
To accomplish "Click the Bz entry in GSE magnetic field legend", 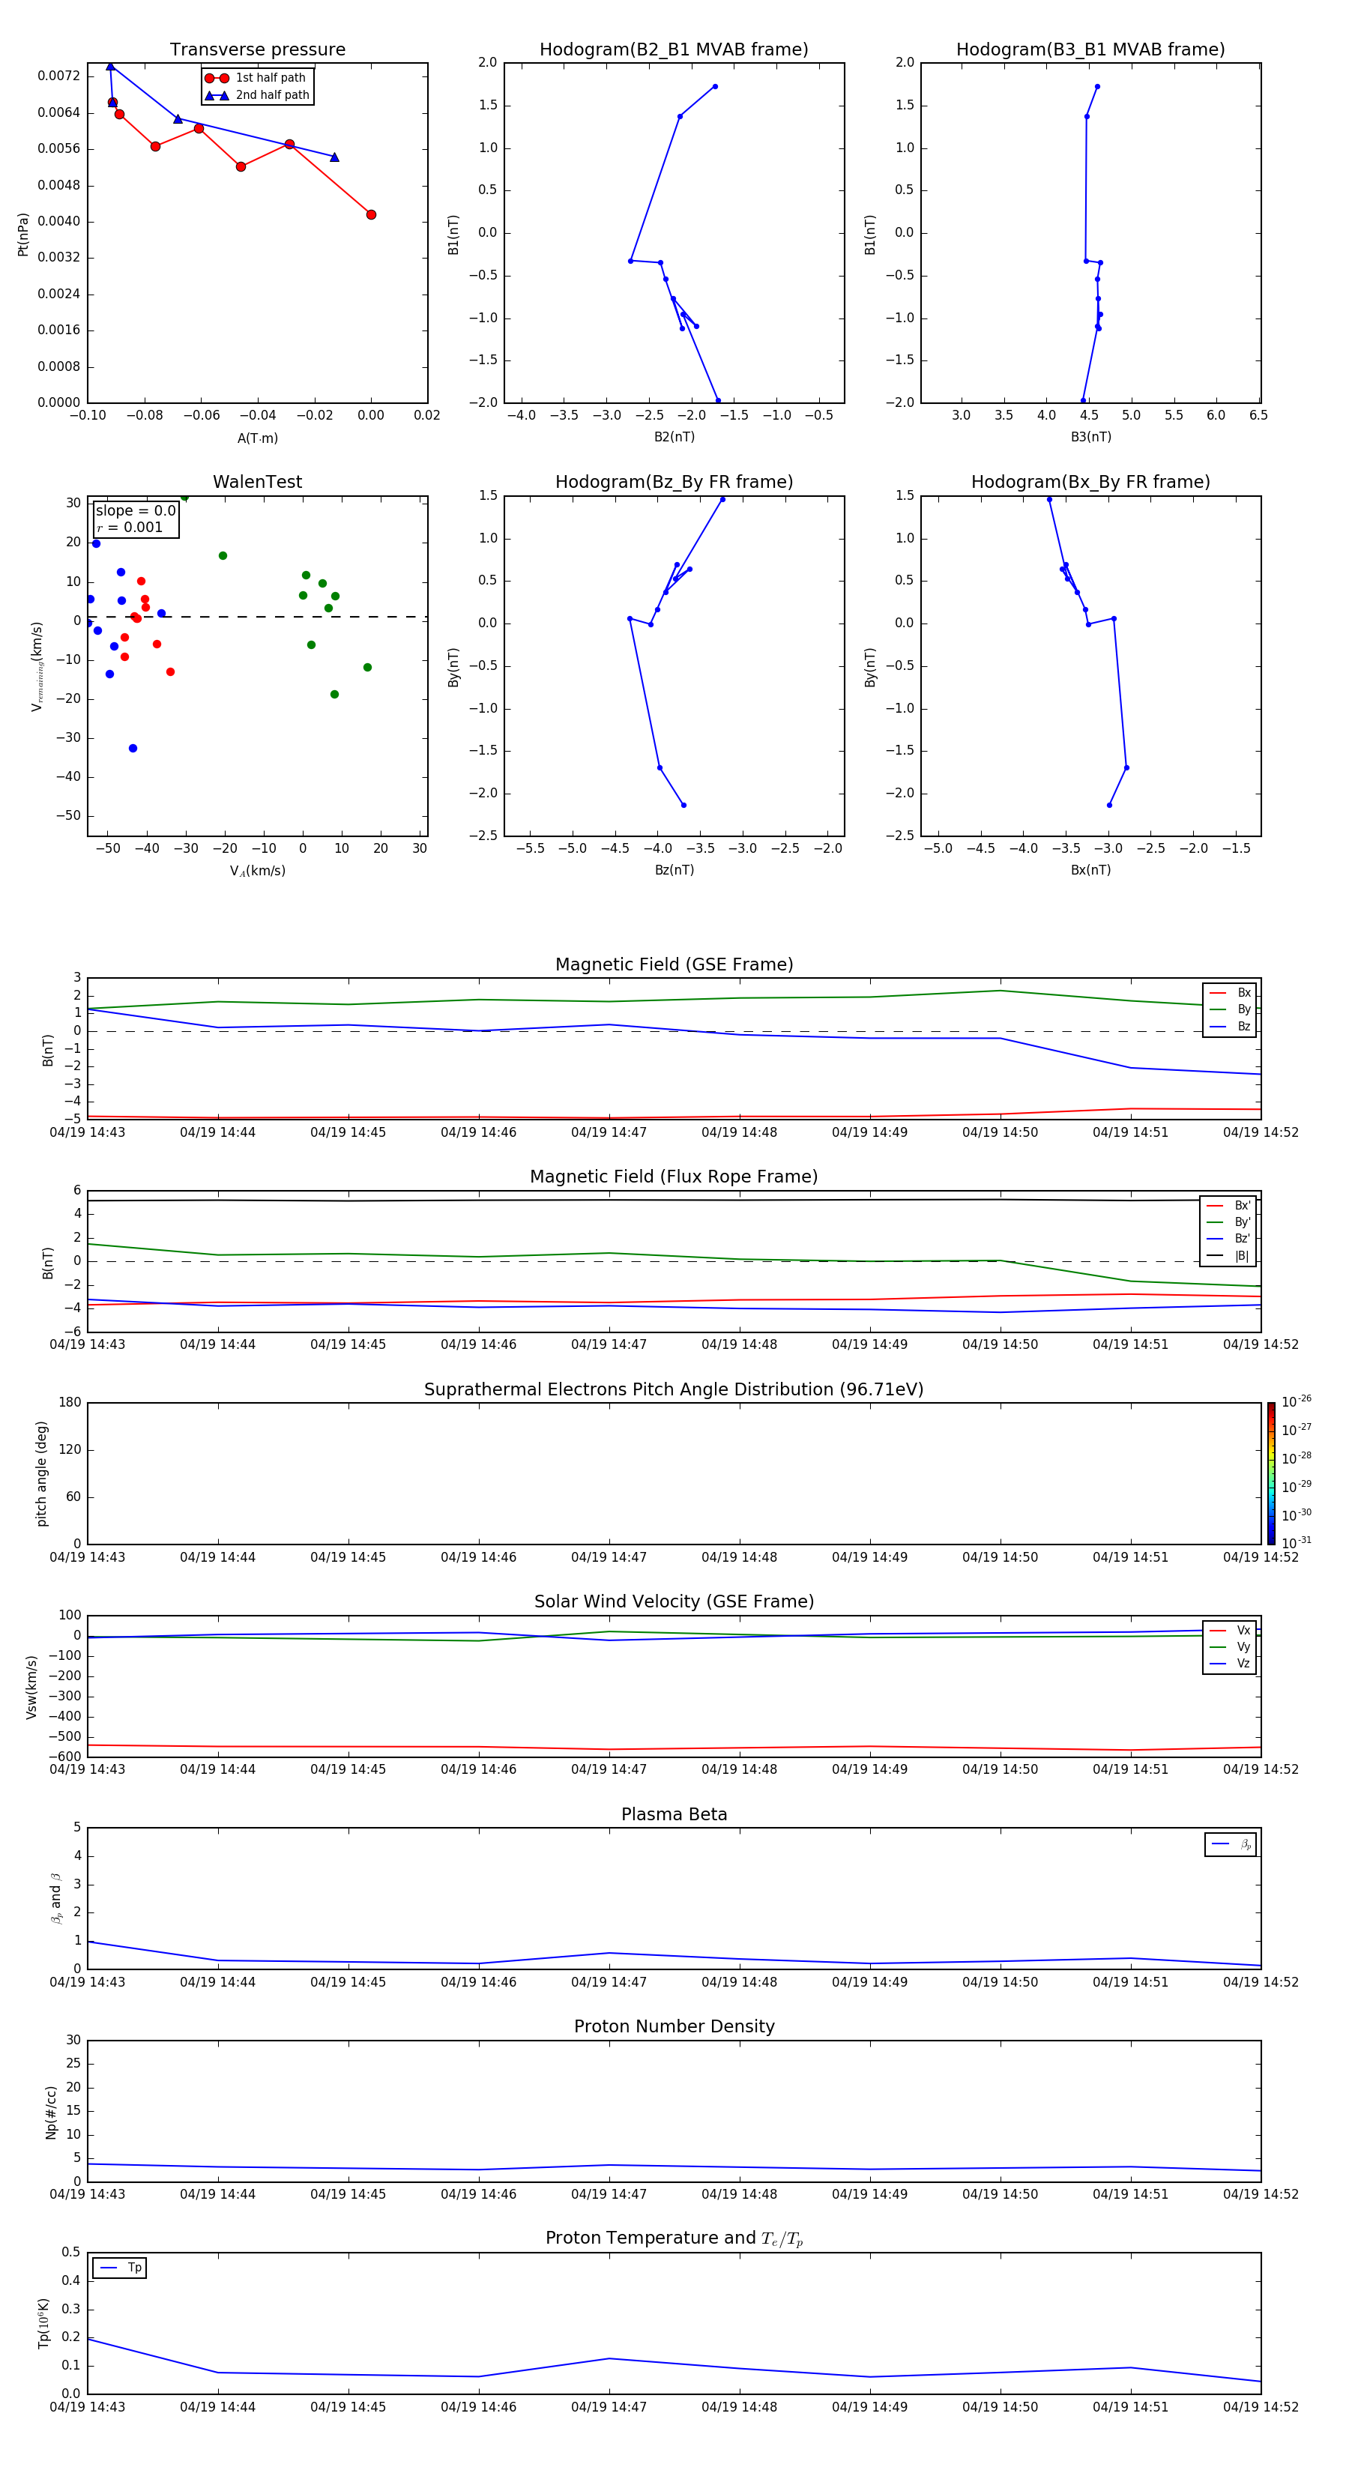I will 1230,1026.
